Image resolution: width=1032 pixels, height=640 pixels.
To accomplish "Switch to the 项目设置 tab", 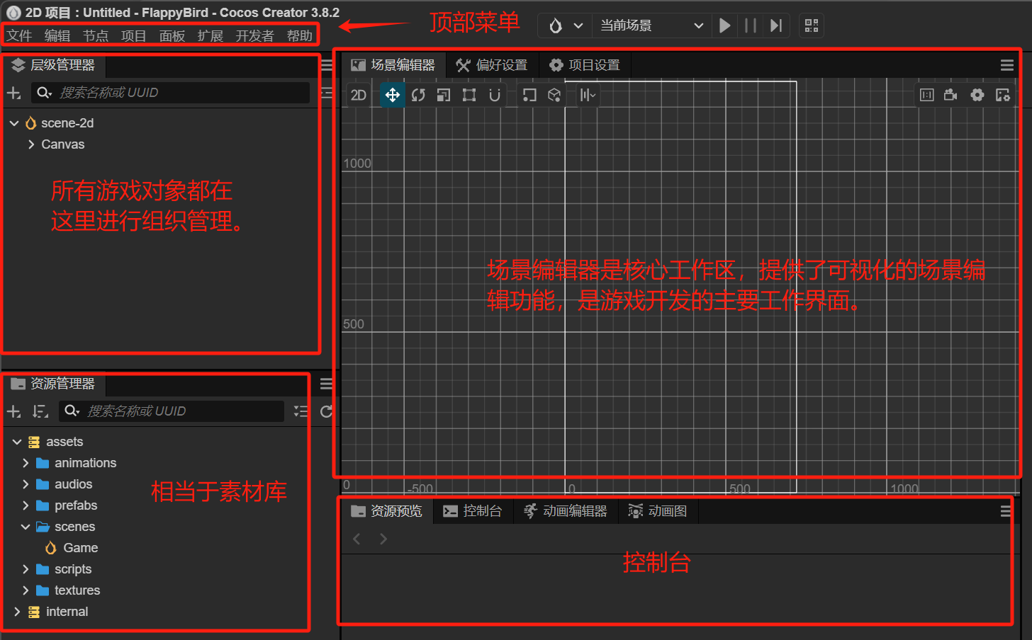I will click(x=585, y=65).
